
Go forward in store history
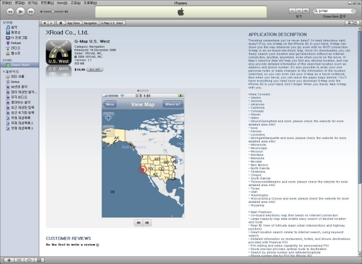pos(51,23)
